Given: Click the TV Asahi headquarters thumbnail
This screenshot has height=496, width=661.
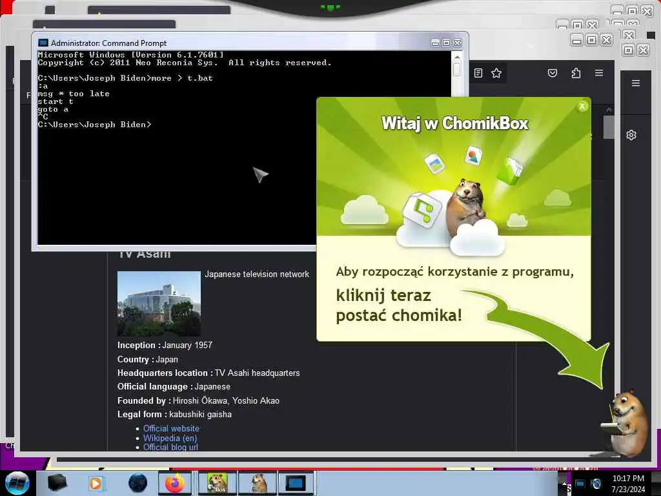Looking at the screenshot, I should [x=159, y=304].
